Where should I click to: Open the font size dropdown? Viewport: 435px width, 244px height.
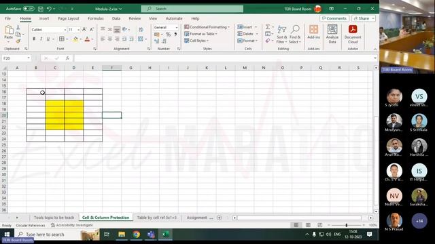[x=79, y=30]
